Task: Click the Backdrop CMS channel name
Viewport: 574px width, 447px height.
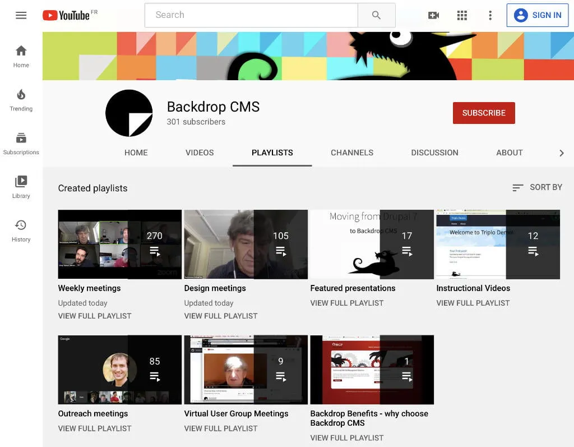Action: pos(213,107)
